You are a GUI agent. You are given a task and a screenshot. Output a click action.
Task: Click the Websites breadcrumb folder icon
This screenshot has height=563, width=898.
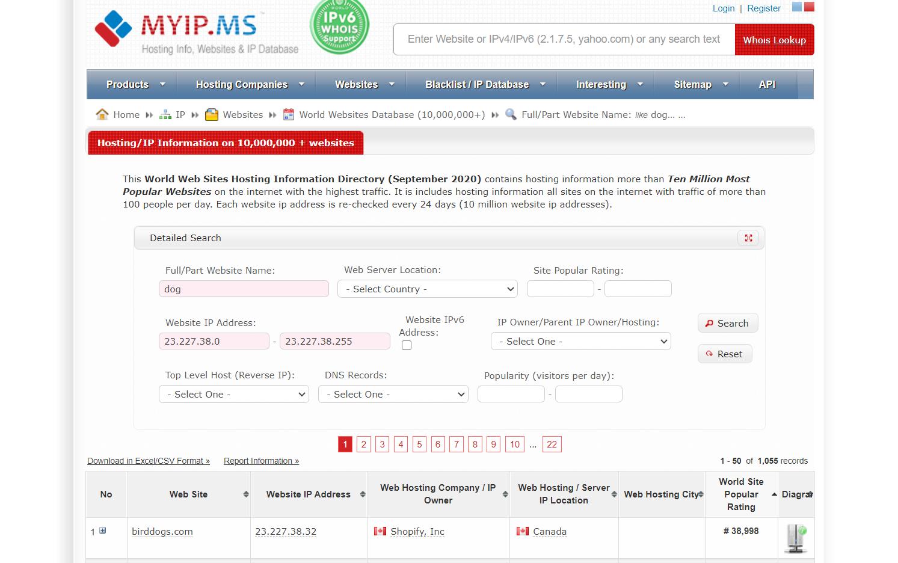coord(212,114)
